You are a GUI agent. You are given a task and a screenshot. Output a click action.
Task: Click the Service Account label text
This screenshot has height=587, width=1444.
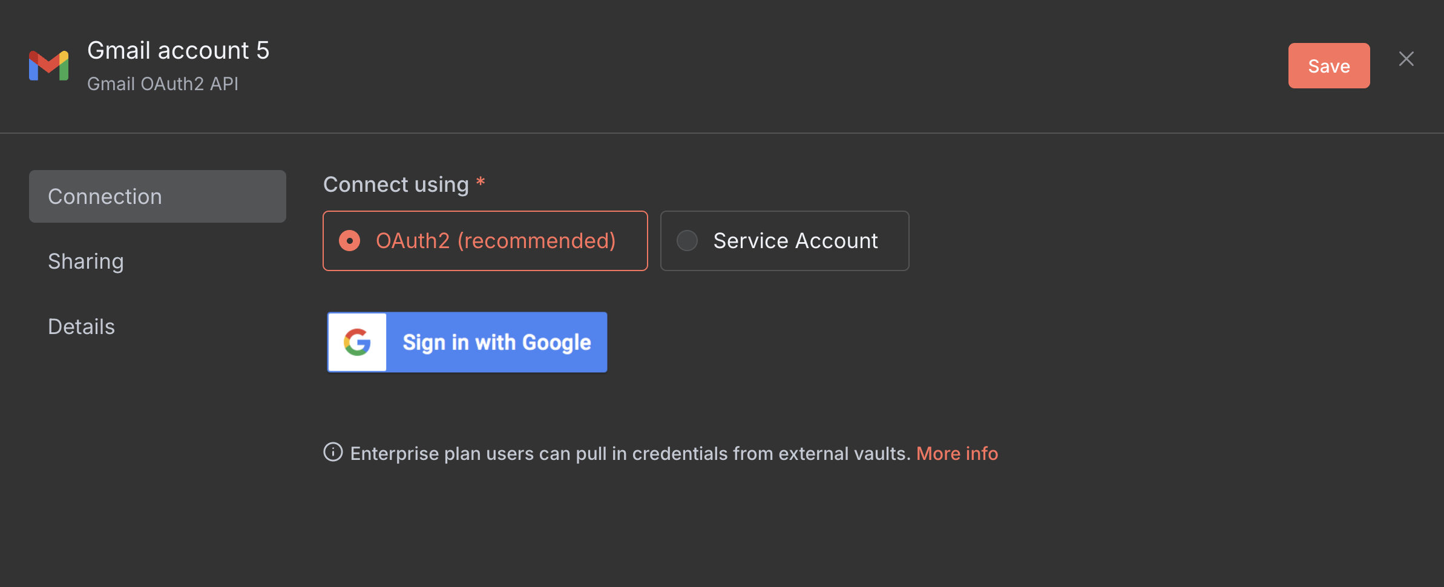[795, 241]
